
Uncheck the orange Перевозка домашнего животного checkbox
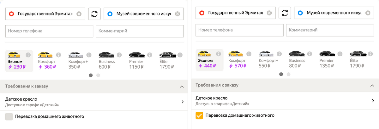tap(199, 115)
